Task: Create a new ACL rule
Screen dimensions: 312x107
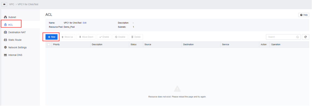Action: click(52, 37)
